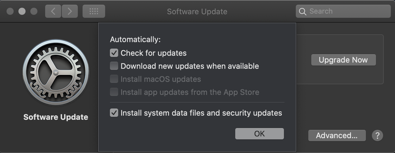Open the Advanced… options
Viewport: 395px width, 153px height.
click(336, 136)
